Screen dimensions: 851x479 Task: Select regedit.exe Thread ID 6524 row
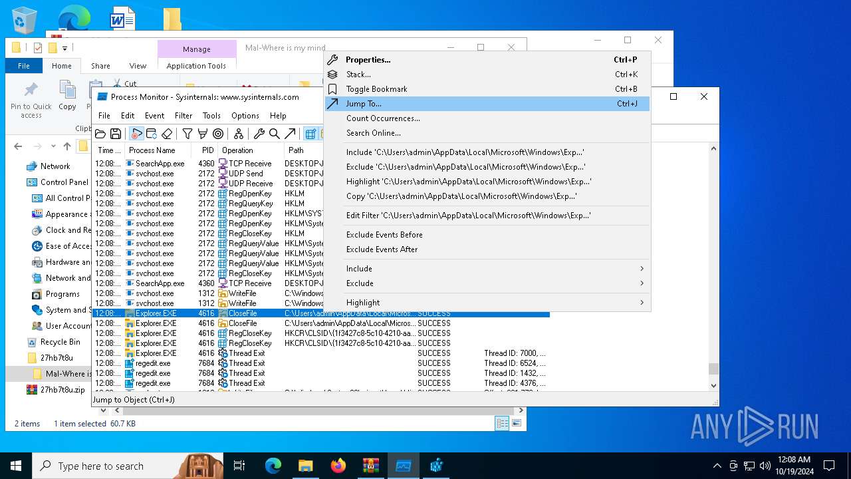point(320,363)
